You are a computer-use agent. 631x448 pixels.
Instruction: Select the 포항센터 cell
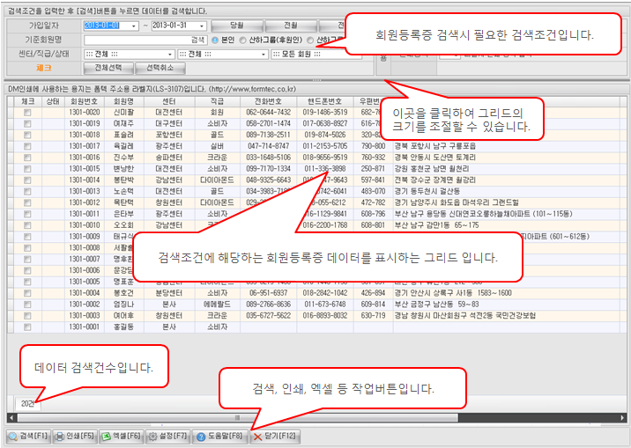[x=169, y=135]
